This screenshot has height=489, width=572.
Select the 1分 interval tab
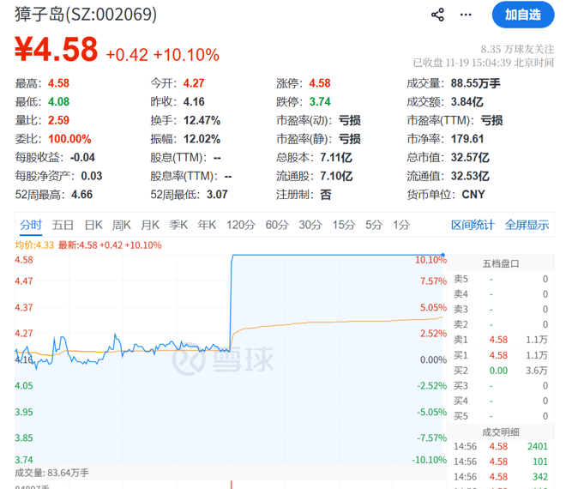tap(400, 225)
